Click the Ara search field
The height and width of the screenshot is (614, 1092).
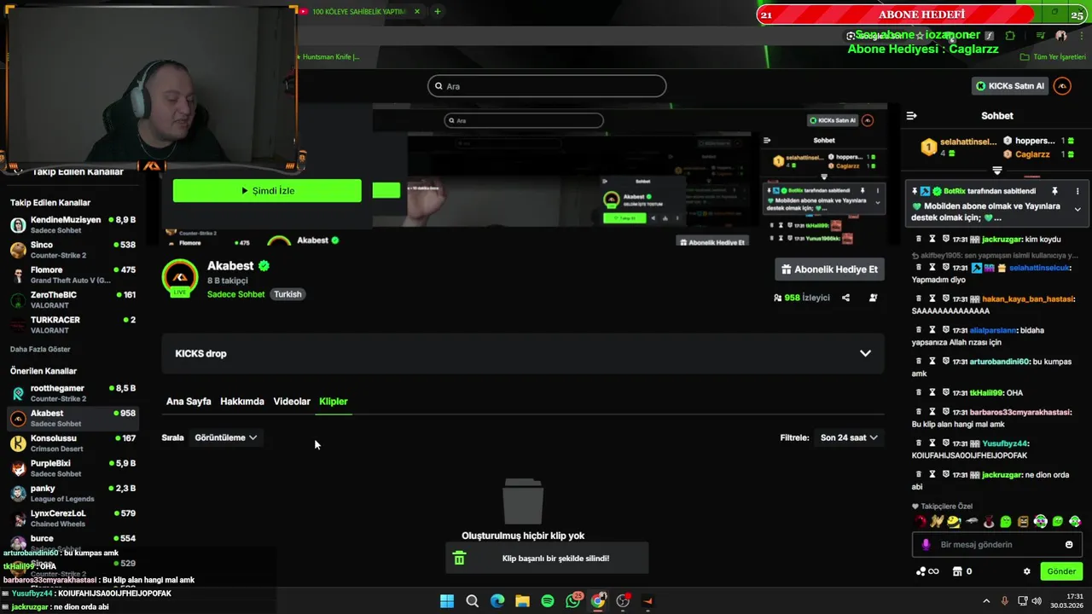(547, 86)
